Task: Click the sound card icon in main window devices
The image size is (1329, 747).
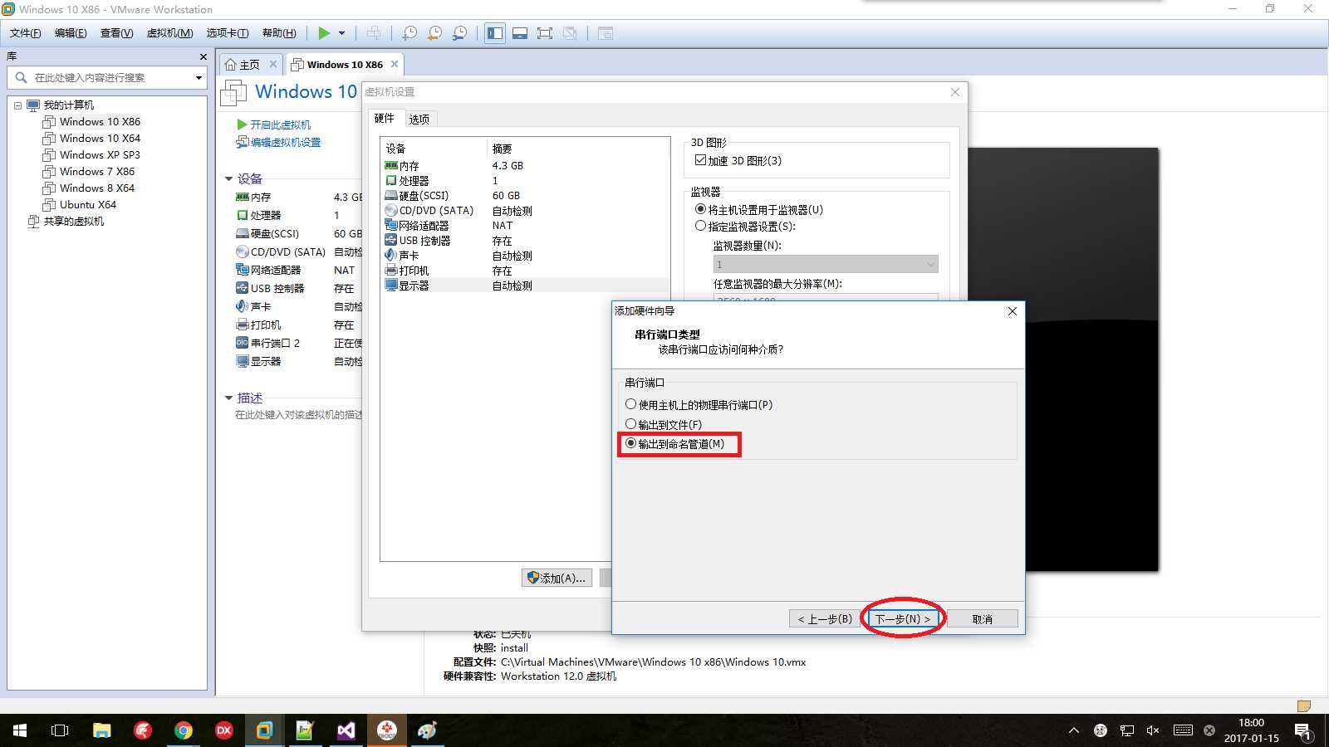Action: [x=243, y=306]
